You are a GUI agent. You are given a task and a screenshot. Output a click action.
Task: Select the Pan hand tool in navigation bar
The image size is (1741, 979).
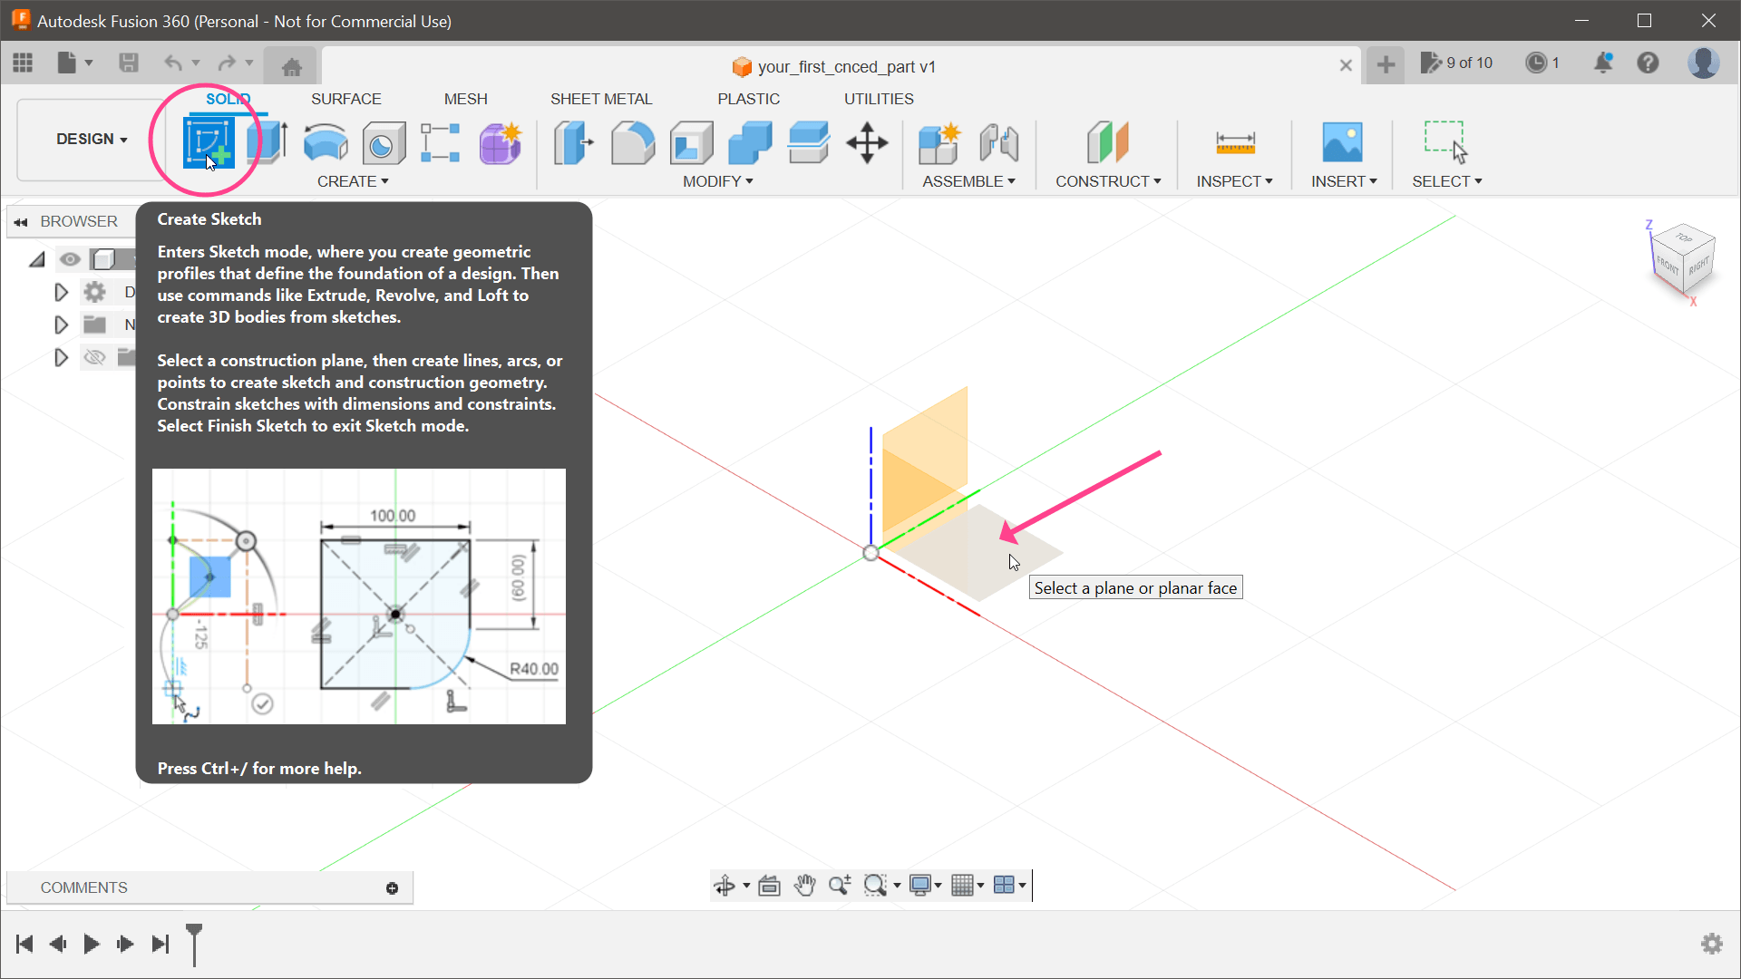tap(805, 886)
